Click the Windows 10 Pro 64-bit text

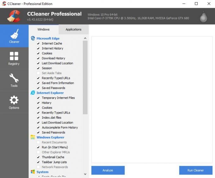point(102,15)
